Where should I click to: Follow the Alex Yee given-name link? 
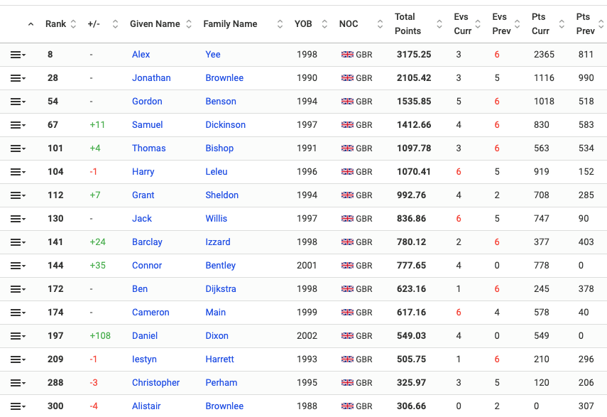141,54
